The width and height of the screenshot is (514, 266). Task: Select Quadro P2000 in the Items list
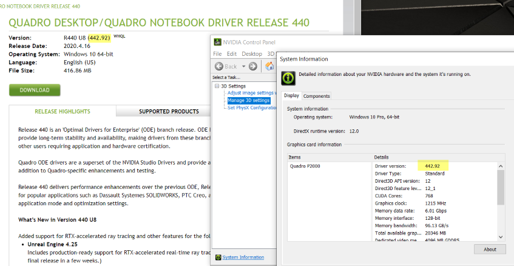[305, 166]
